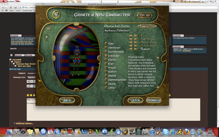Select the Stonebreaker race
This screenshot has width=219, height=137.
(114, 52)
